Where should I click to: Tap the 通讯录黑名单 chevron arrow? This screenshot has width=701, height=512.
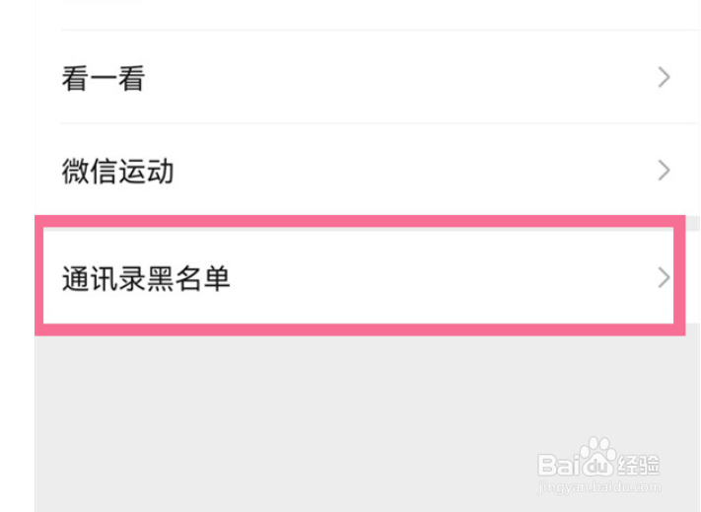[664, 278]
